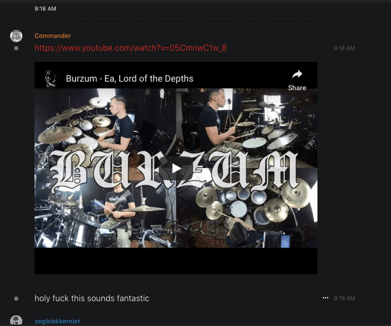The height and width of the screenshot is (326, 391).
Task: Open the YouTube watch link
Action: click(x=130, y=48)
